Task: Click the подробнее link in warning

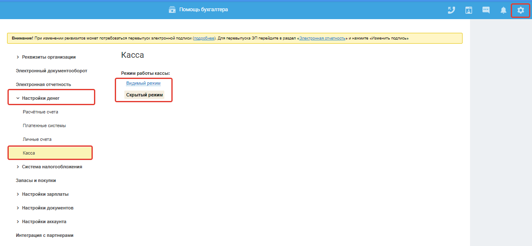Action: coord(204,38)
